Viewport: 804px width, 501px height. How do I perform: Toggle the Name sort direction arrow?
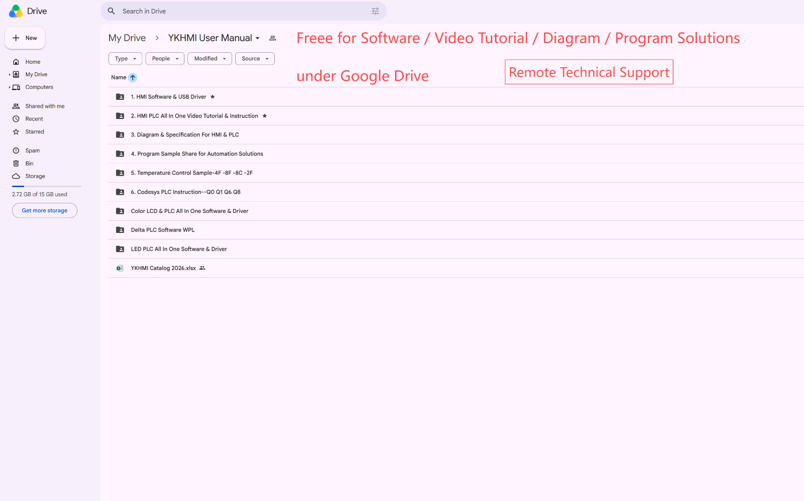coord(133,78)
